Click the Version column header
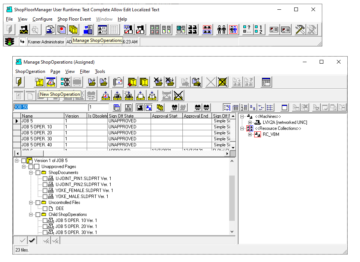This screenshot has height=262, width=360. [x=76, y=116]
